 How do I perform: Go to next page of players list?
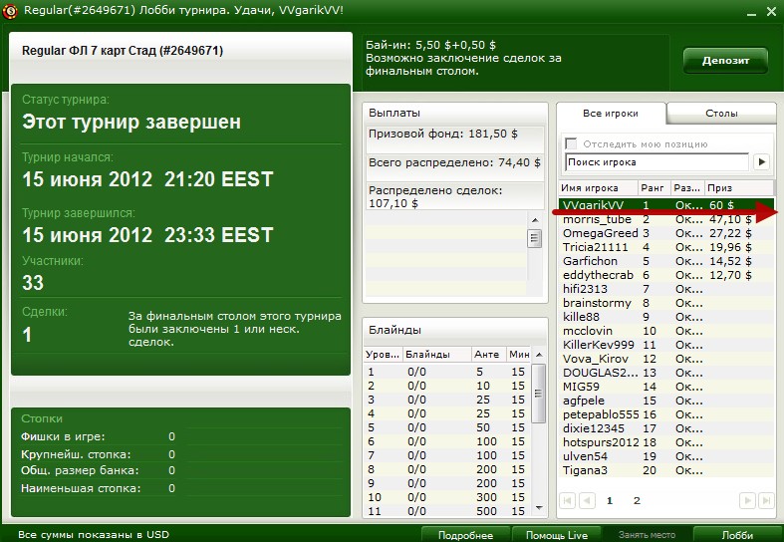(x=747, y=500)
